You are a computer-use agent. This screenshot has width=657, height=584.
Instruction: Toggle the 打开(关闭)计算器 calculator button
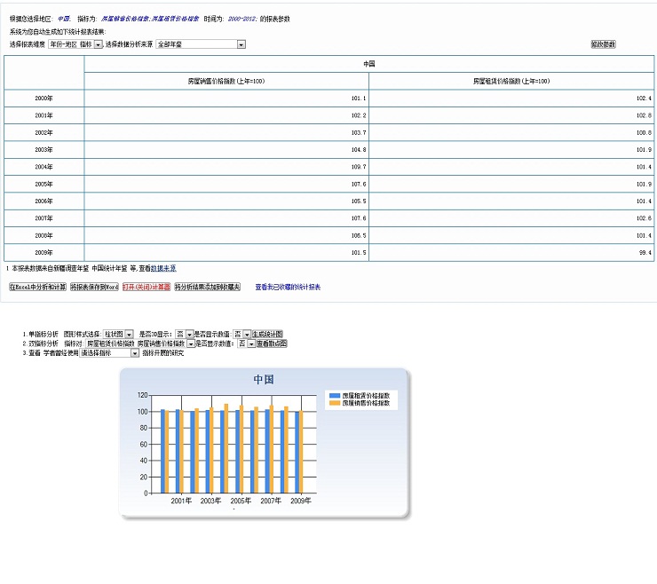tap(146, 287)
